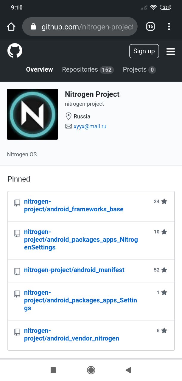Viewport: 182px width, 381px height.
Task: Tap the Chrome home icon
Action: pos(11,27)
